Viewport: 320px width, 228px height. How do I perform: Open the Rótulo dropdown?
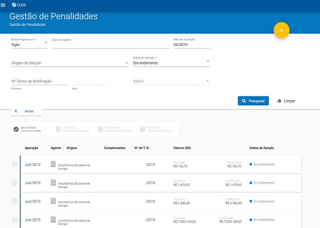(171, 81)
